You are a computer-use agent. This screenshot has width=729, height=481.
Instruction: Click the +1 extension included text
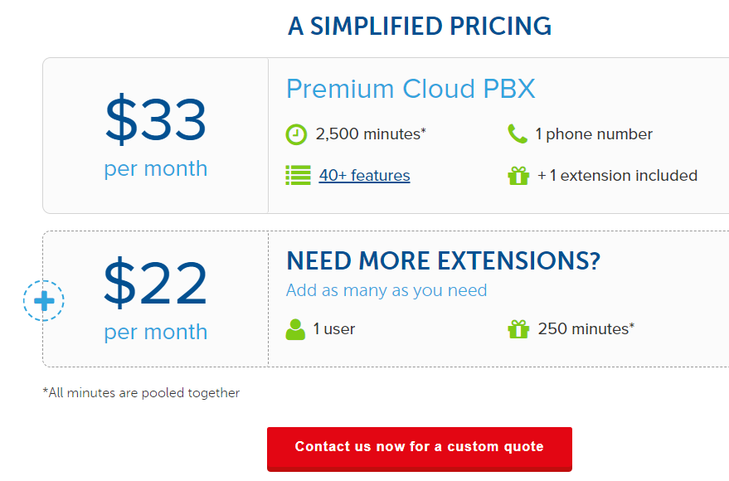tap(617, 175)
